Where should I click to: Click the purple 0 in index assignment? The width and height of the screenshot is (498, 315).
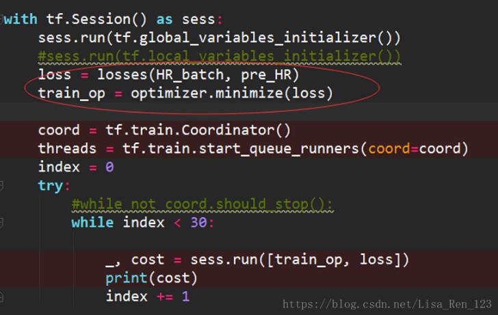pos(109,167)
